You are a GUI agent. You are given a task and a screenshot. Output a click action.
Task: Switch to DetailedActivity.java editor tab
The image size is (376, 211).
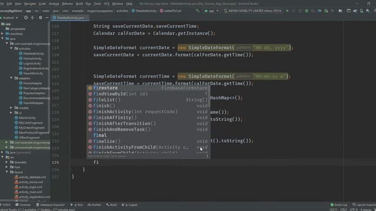tap(70, 18)
